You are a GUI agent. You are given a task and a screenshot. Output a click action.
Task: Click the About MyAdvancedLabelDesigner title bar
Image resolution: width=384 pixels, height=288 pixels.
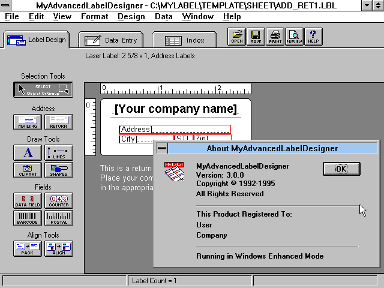(x=272, y=148)
